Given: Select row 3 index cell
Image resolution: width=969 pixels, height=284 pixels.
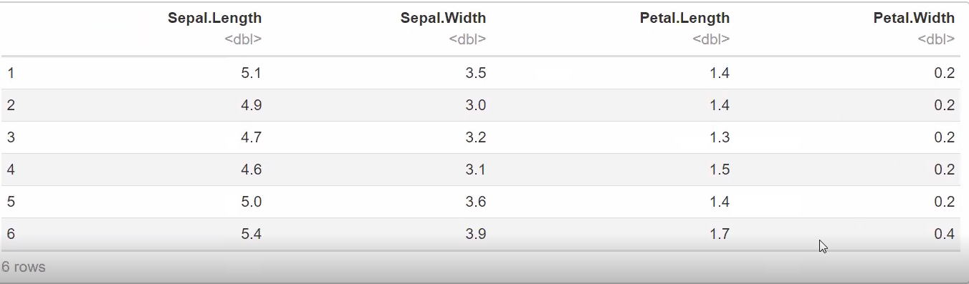Looking at the screenshot, I should pyautogui.click(x=11, y=137).
